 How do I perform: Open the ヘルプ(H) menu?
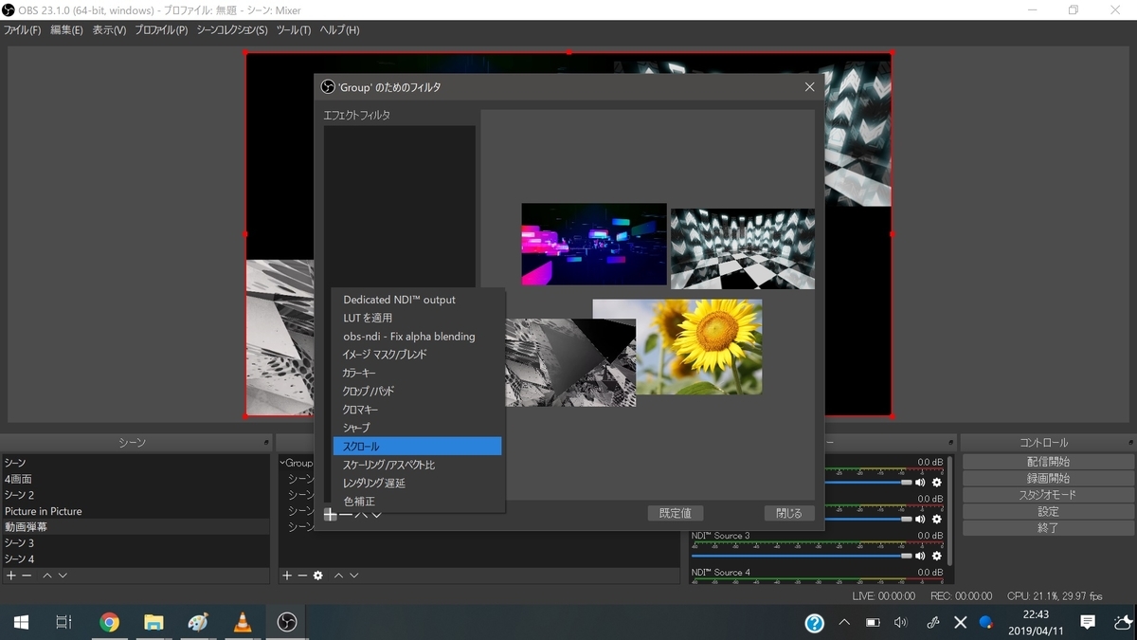pos(339,30)
